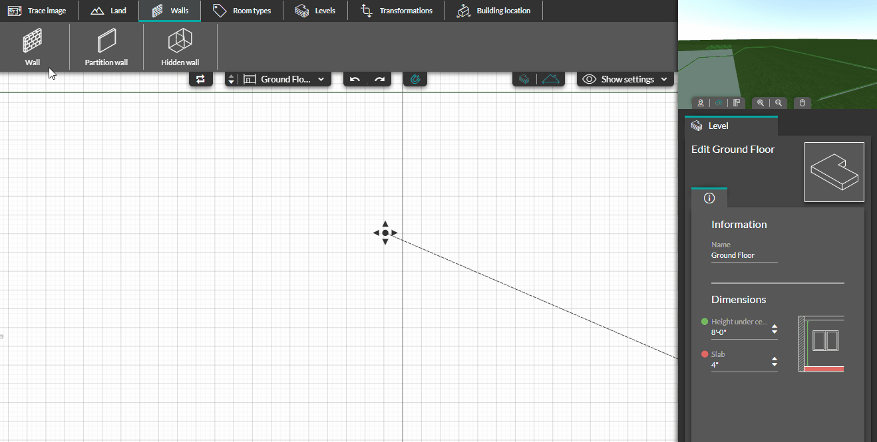Open the Ground Floor level dropdown

(284, 79)
